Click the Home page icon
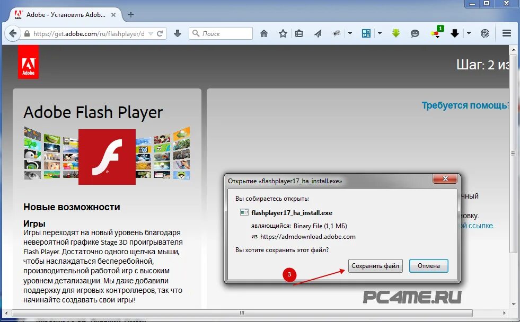520x322 pixels. pos(264,33)
